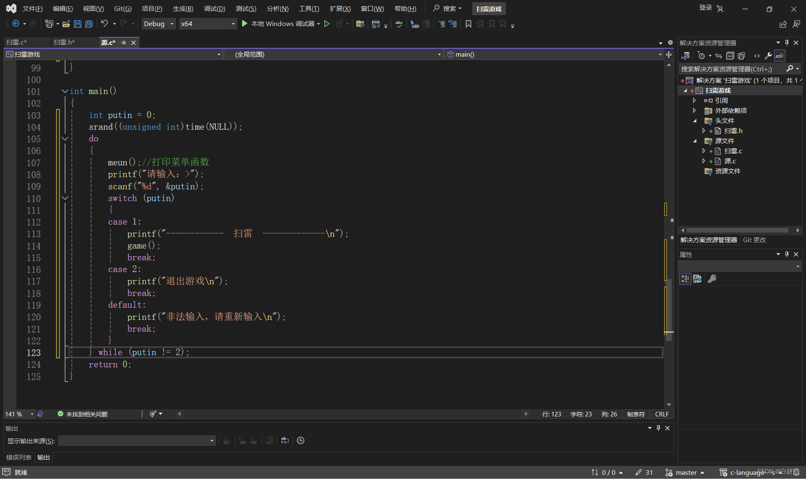Toggle auto hide pin on Properties panel
The height and width of the screenshot is (479, 806).
[x=787, y=254]
